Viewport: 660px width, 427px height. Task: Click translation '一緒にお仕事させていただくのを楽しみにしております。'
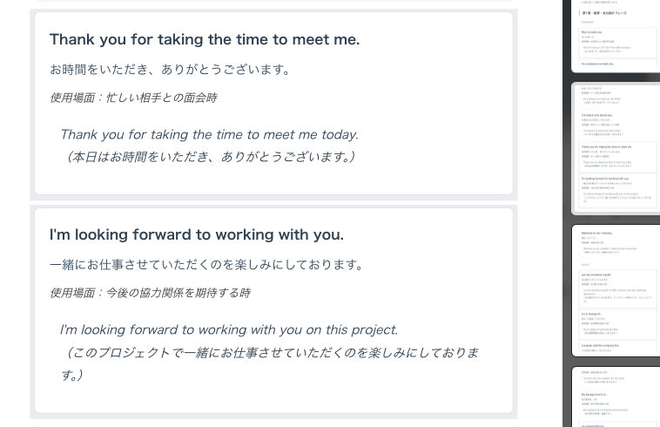click(206, 265)
